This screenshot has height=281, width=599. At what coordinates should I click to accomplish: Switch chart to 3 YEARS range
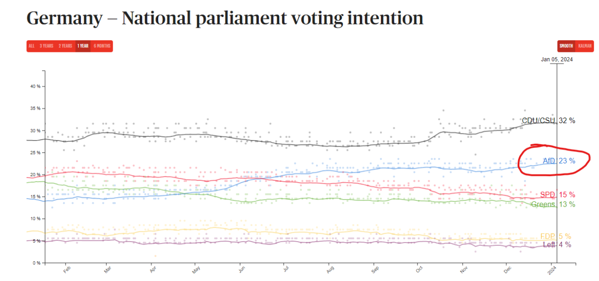46,46
